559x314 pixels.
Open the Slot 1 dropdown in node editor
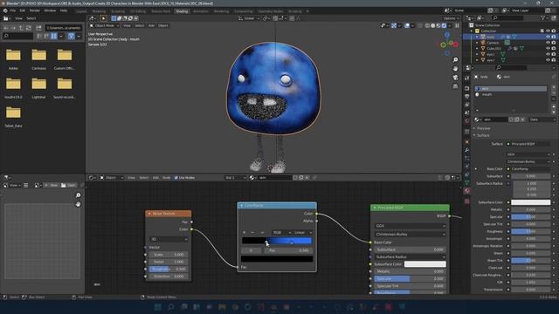click(235, 178)
